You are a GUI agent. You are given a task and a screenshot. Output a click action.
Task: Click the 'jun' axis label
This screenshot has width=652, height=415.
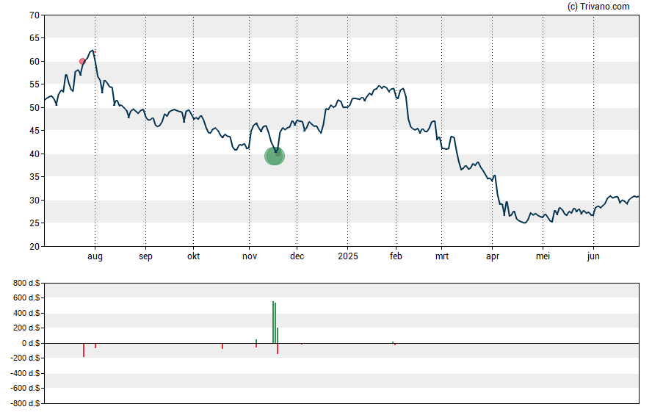[x=593, y=256]
